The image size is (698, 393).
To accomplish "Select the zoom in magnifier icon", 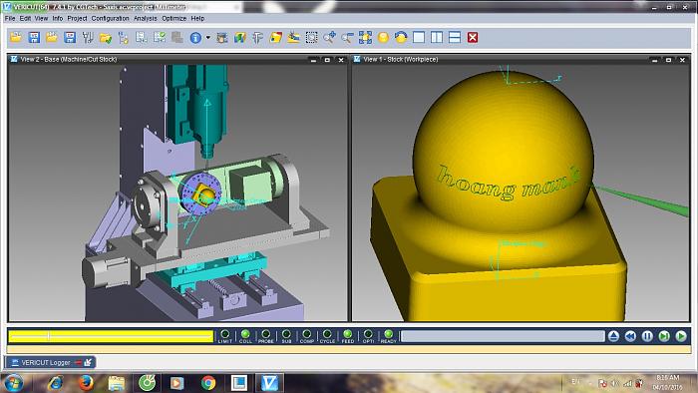I will pyautogui.click(x=329, y=37).
